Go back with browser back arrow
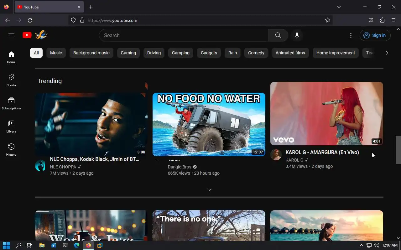Screen dimensions: 401x250 [x=8, y=20]
